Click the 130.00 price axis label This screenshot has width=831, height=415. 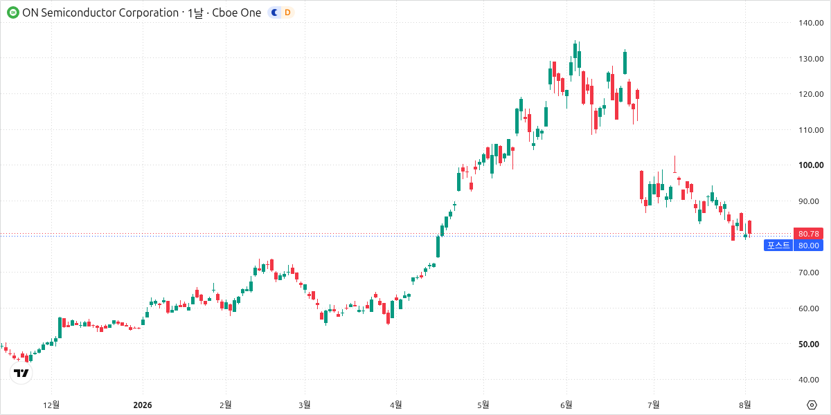point(810,58)
